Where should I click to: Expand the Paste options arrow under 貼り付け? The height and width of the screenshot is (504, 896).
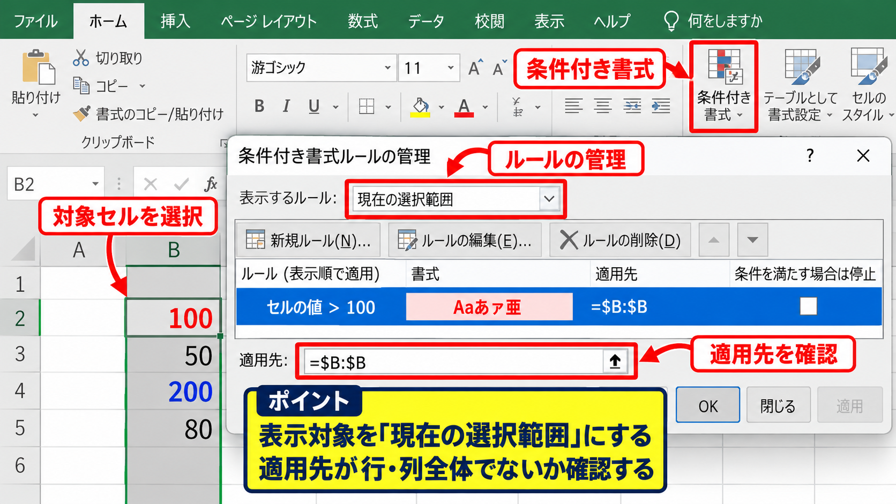[x=35, y=115]
